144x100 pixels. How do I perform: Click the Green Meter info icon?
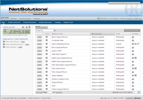pos(23,27)
